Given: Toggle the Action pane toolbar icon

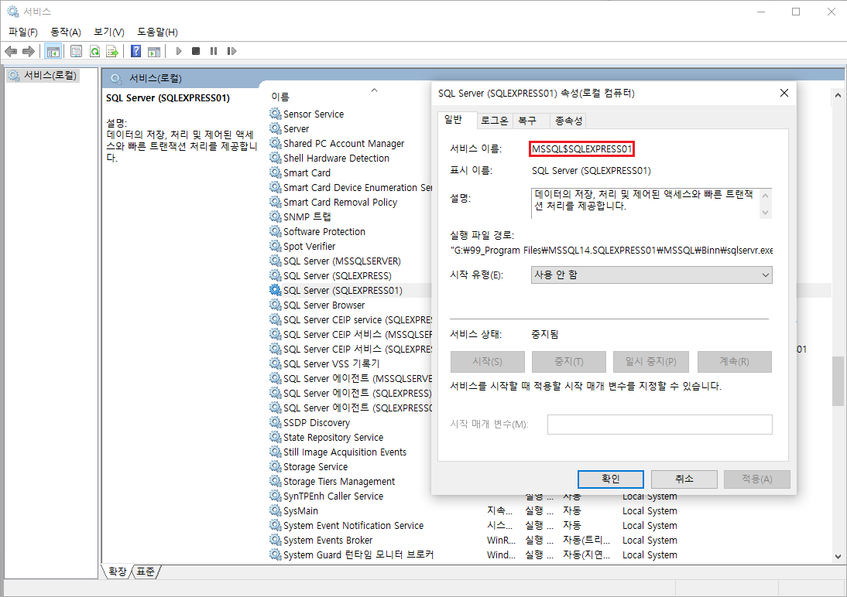Looking at the screenshot, I should click(x=154, y=51).
